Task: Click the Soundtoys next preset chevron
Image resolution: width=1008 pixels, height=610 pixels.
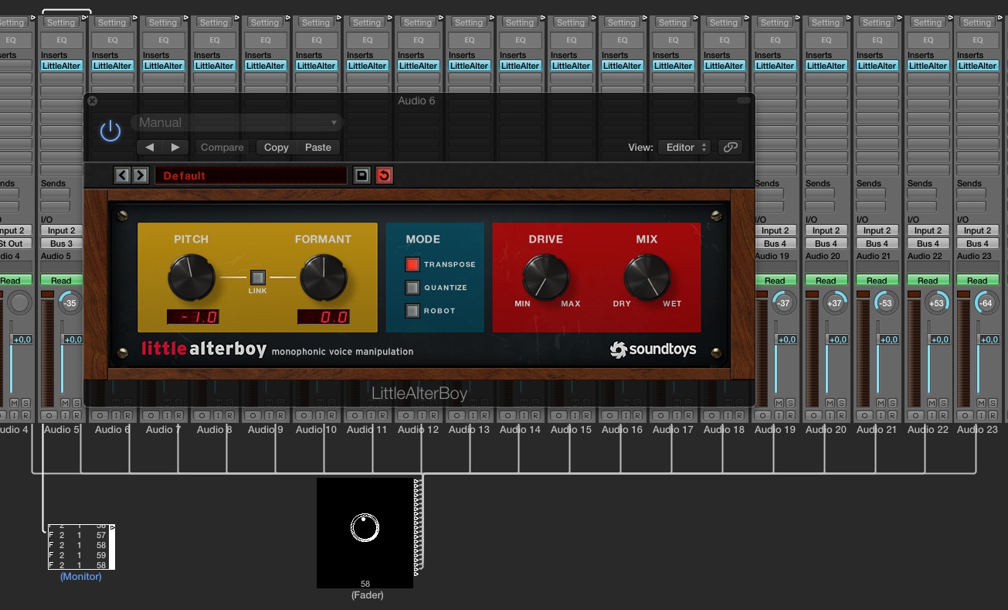Action: click(x=140, y=176)
